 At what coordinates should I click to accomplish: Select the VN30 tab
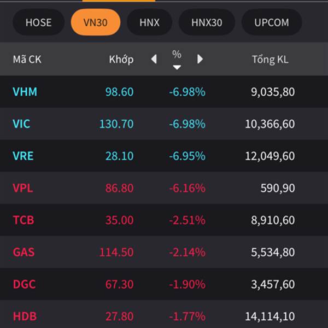tap(96, 22)
